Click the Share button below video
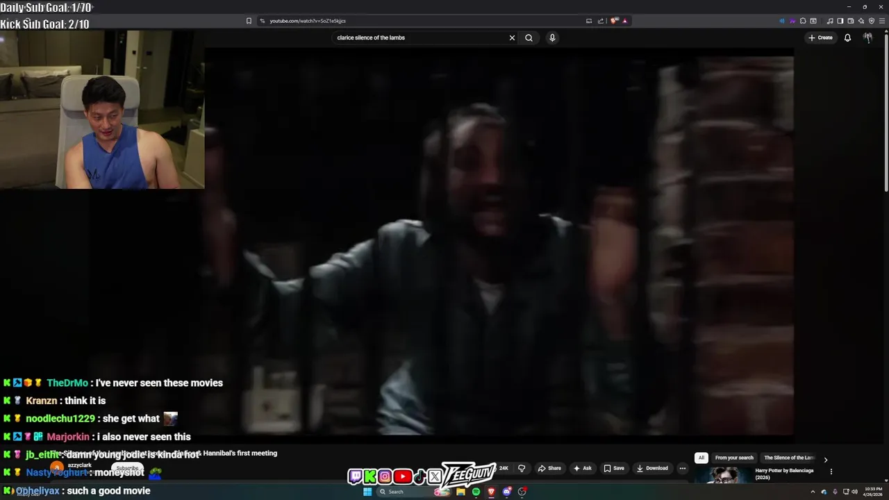The width and height of the screenshot is (889, 500). point(549,468)
